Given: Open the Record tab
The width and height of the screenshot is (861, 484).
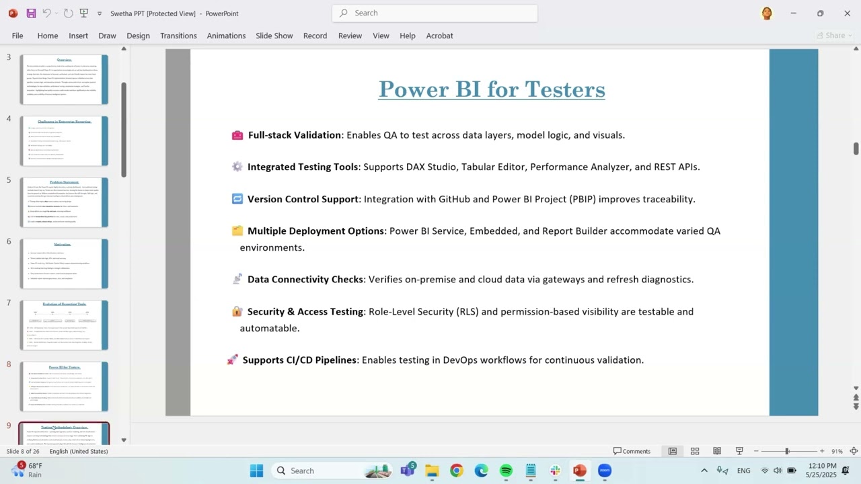Looking at the screenshot, I should click(315, 36).
